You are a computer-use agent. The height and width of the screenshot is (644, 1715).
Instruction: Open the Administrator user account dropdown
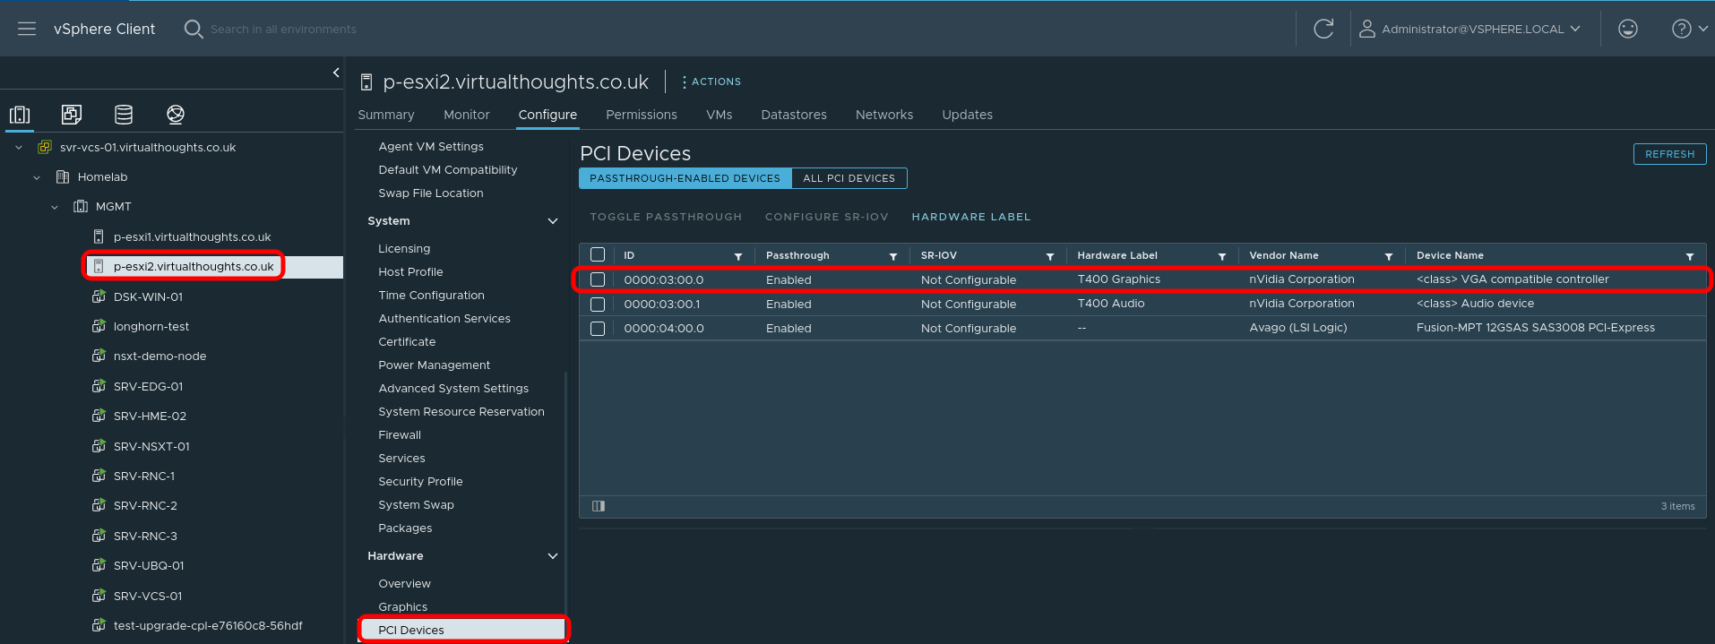[x=1469, y=29]
